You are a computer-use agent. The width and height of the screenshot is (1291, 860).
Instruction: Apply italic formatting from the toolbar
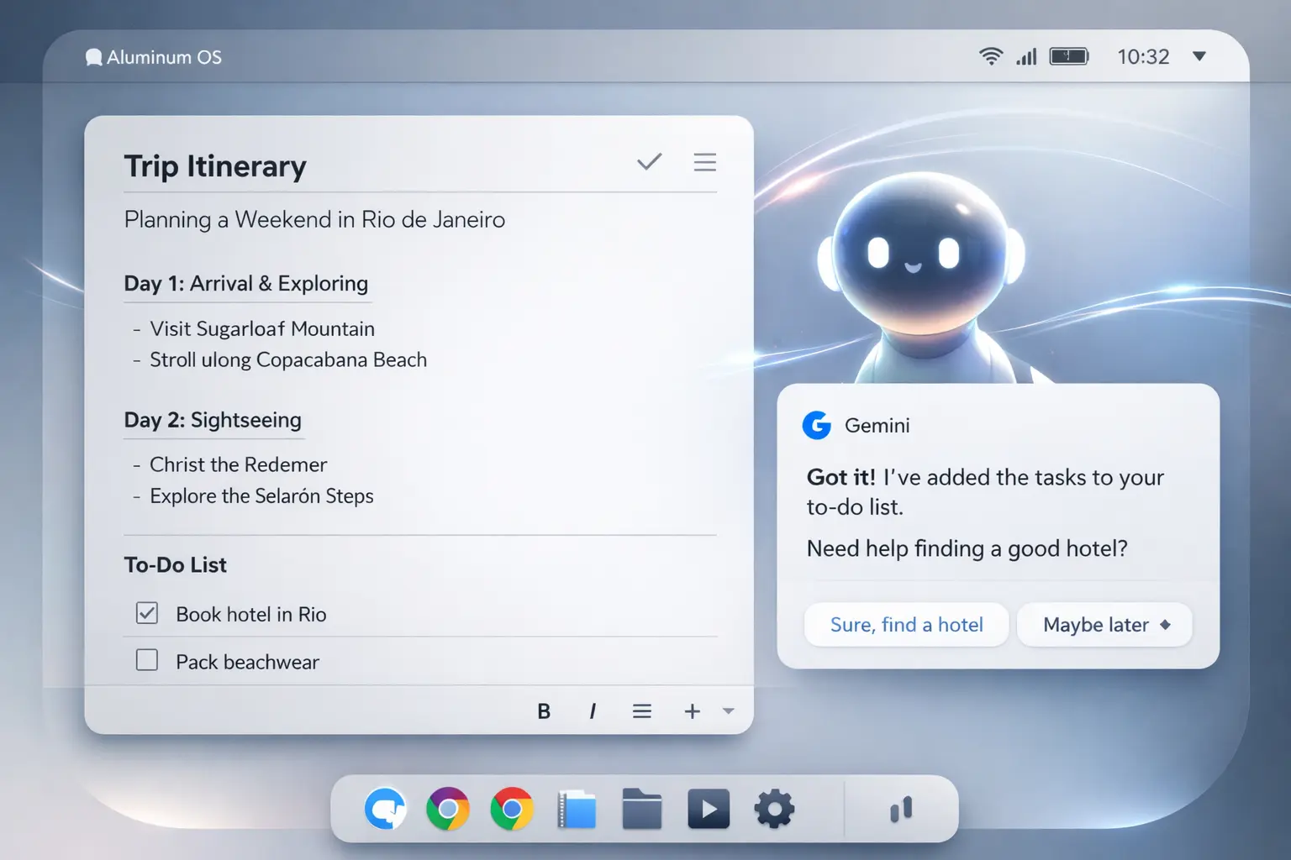[593, 711]
